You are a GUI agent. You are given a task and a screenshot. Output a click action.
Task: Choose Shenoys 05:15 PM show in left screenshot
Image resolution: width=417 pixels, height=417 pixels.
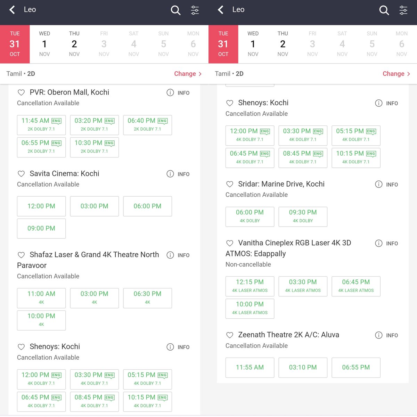148,379
